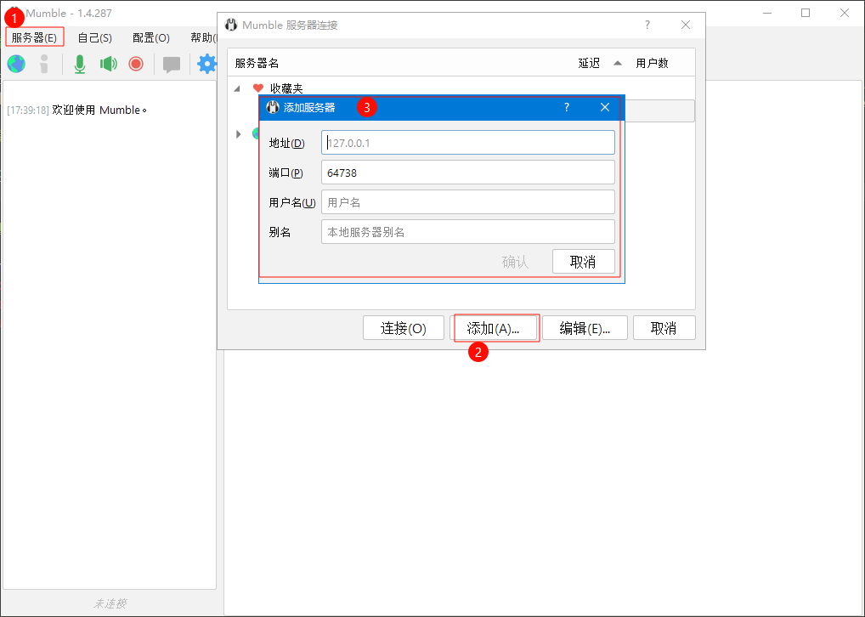Sort by the 延迟 column header

(x=589, y=63)
